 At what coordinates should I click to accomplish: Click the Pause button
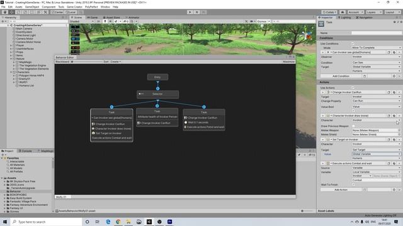(x=197, y=12)
